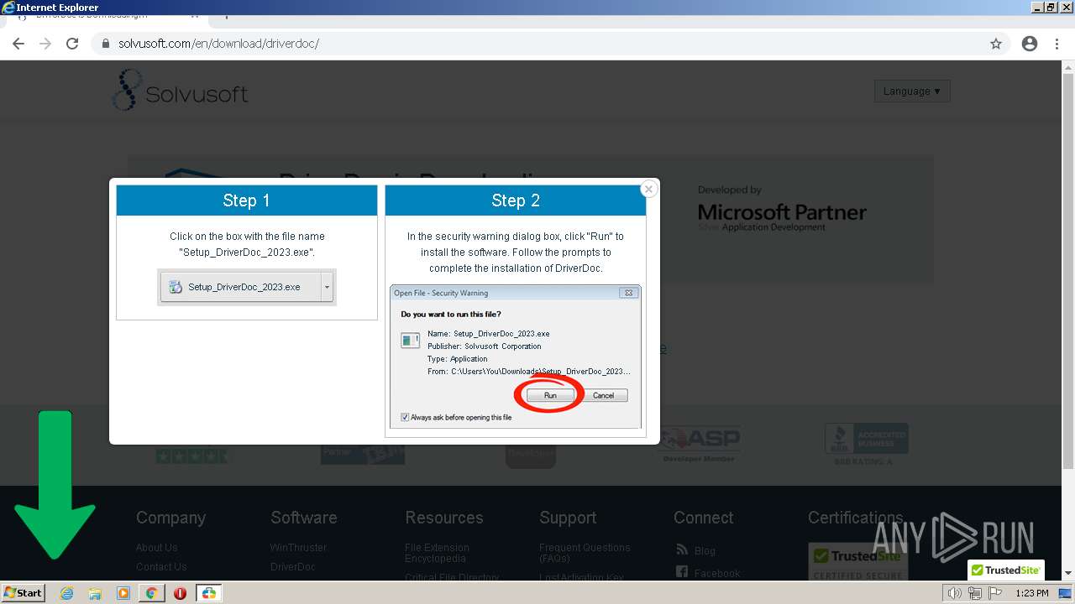Click the application file icon in warning
Image resolution: width=1075 pixels, height=604 pixels.
pos(410,340)
